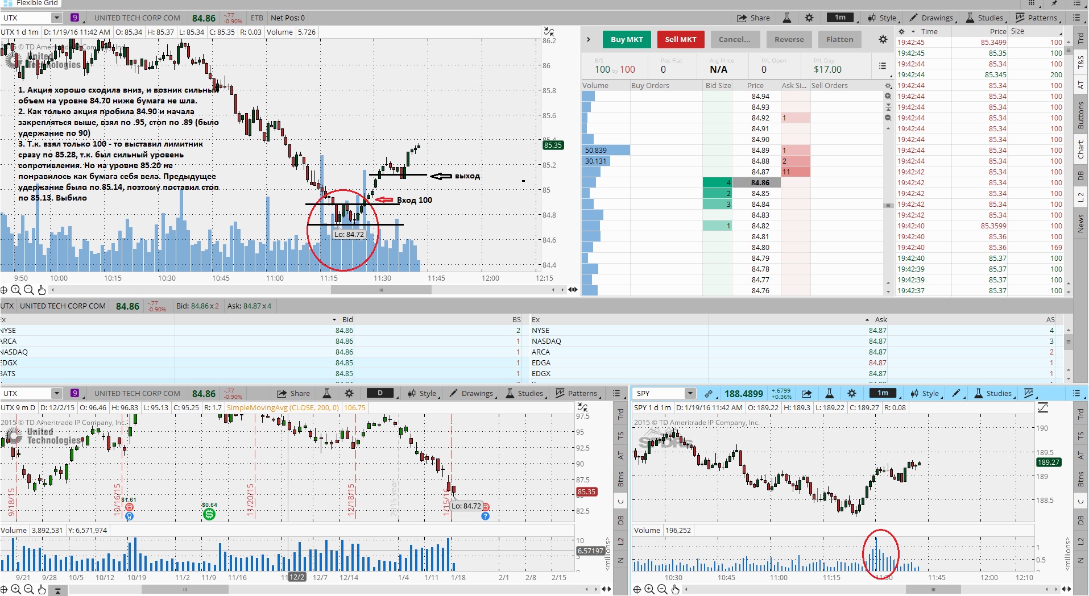Click 84.86 price row in ladder
1089x596 pixels.
[x=756, y=183]
